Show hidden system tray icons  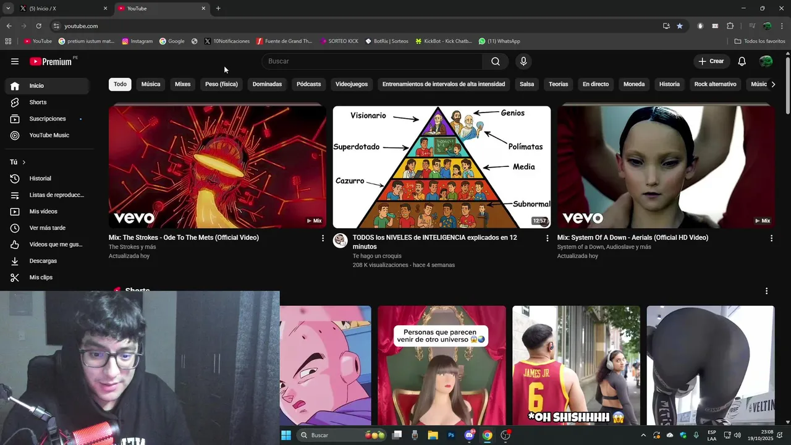coord(643,435)
